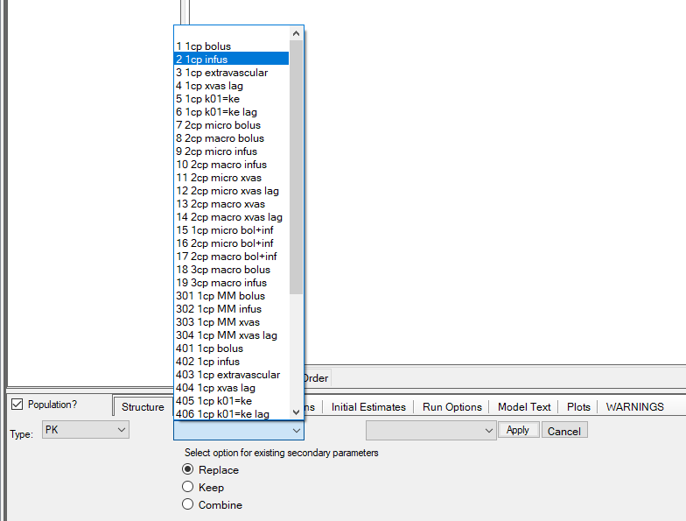Image resolution: width=686 pixels, height=521 pixels.
Task: Choose '19 3cp macro infus' model
Action: (x=231, y=282)
